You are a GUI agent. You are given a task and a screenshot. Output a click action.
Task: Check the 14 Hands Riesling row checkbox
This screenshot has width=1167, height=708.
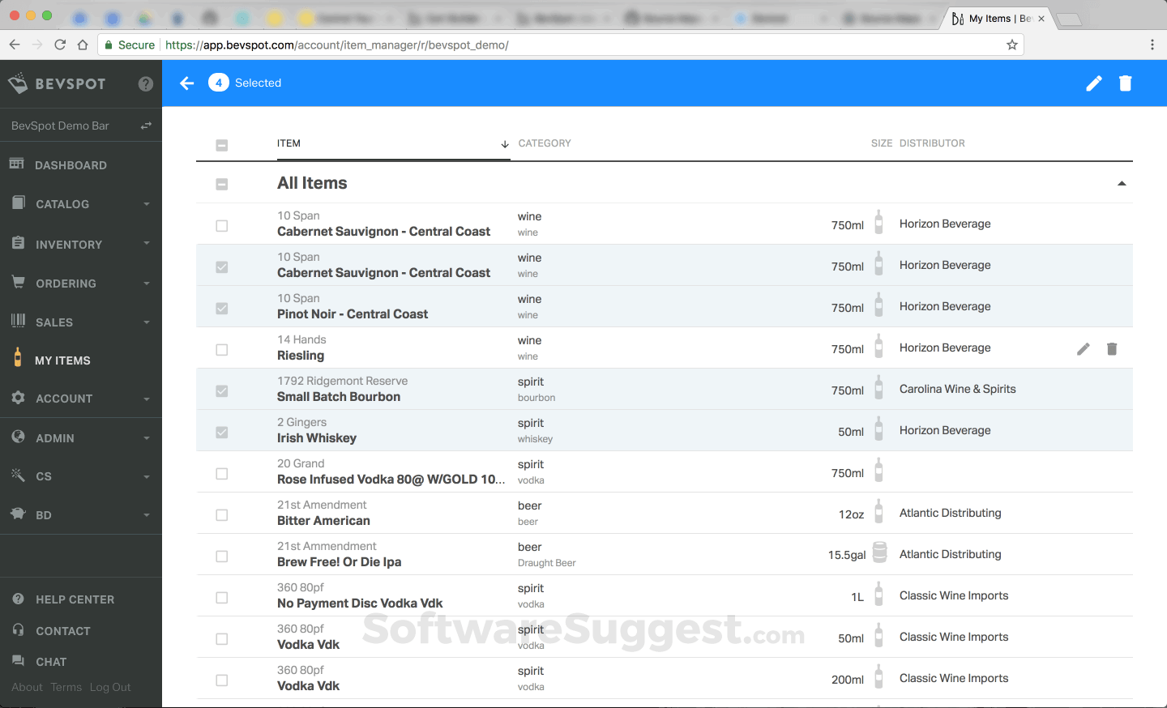coord(221,348)
